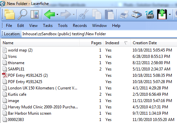
Task: Open the Tasks menu
Action: pos(48,26)
